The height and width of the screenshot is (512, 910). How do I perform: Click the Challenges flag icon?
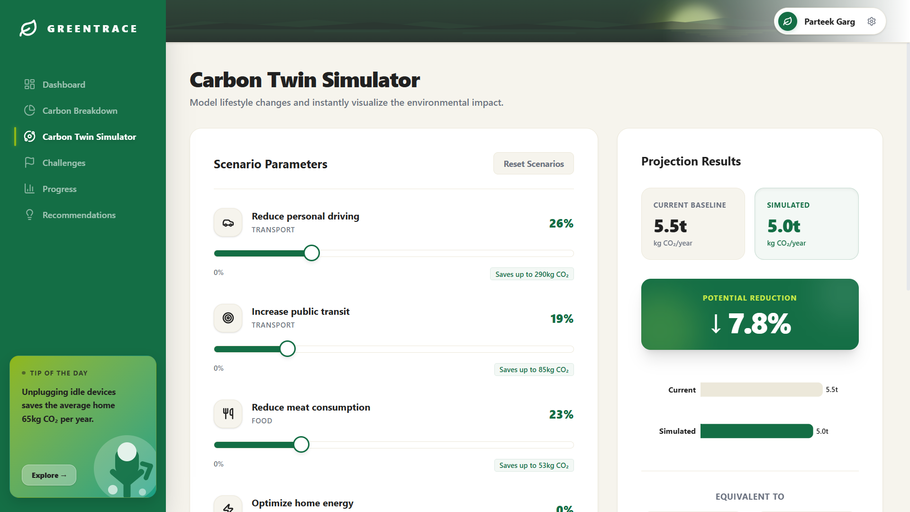pos(29,163)
